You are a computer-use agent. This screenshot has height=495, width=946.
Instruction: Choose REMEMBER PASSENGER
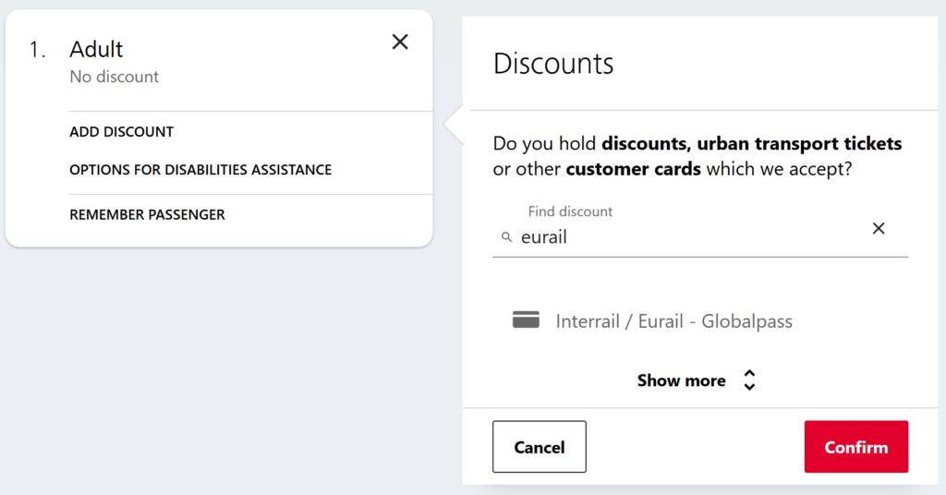147,214
